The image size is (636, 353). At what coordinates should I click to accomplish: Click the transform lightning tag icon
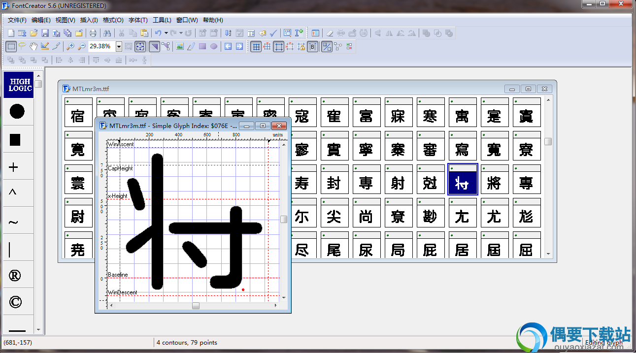[x=262, y=33]
